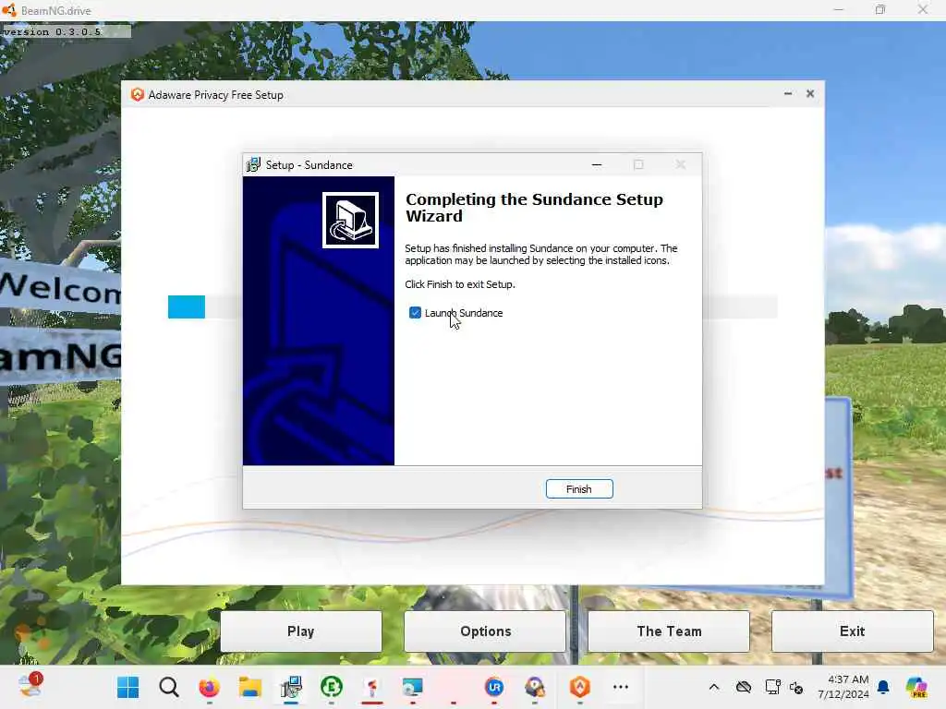The image size is (946, 709).
Task: Click the version 0.3.0.5 label
Action: [x=53, y=31]
